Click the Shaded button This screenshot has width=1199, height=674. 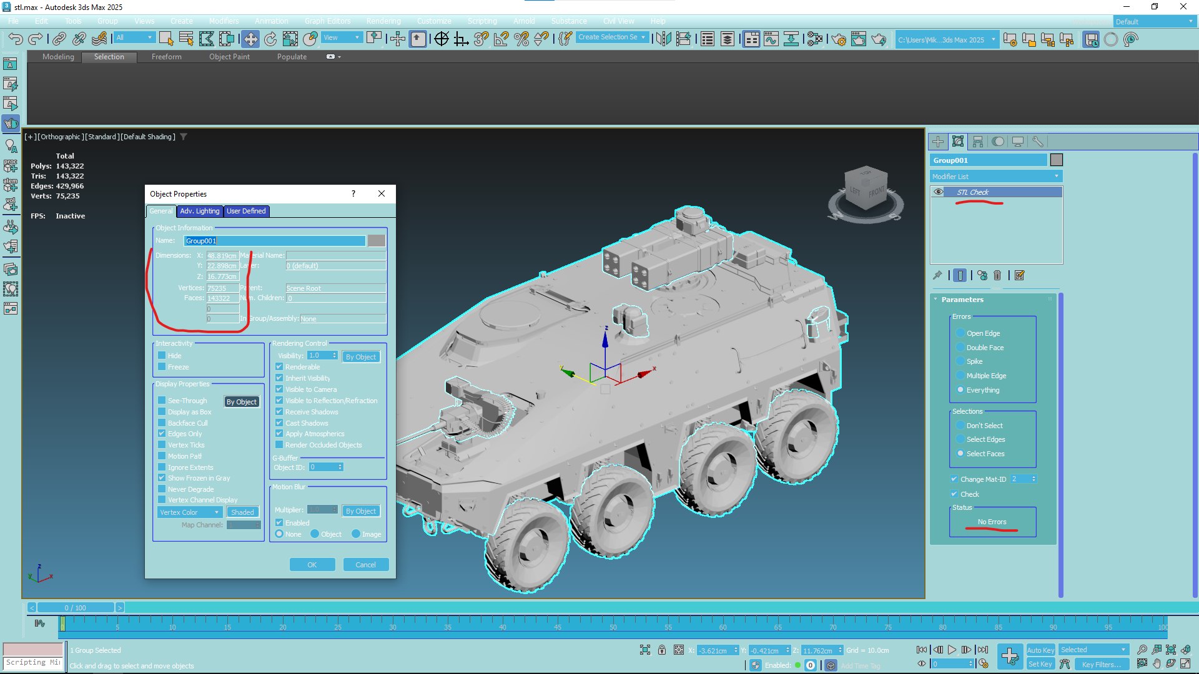tap(242, 512)
